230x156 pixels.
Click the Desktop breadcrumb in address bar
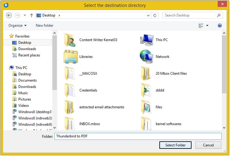pos(49,15)
